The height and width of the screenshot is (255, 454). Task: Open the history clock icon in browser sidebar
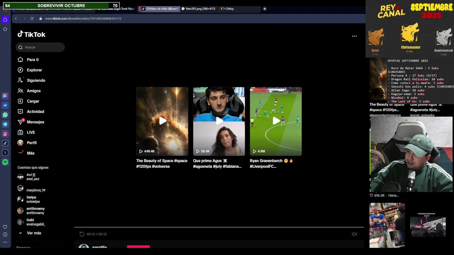(x=5, y=234)
